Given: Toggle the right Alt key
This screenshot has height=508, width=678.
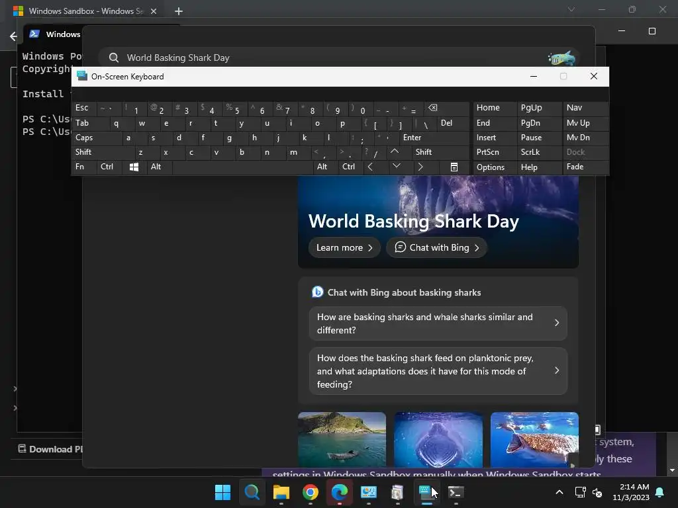Looking at the screenshot, I should point(326,167).
